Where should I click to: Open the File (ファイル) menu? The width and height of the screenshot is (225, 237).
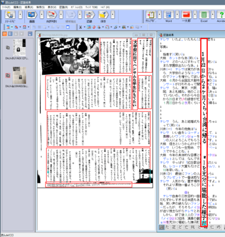6,7
